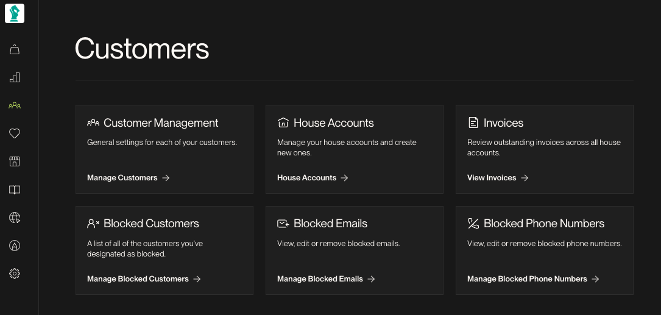Viewport: 661px width, 315px height.
Task: Select the green customers sidebar icon
Action: pos(15,105)
